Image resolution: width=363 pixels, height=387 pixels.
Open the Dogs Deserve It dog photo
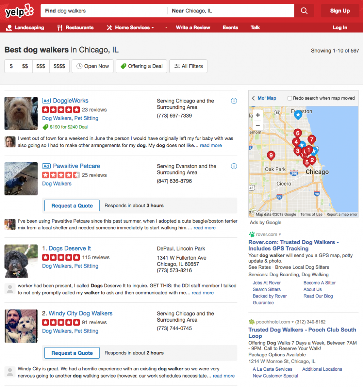pyautogui.click(x=21, y=261)
